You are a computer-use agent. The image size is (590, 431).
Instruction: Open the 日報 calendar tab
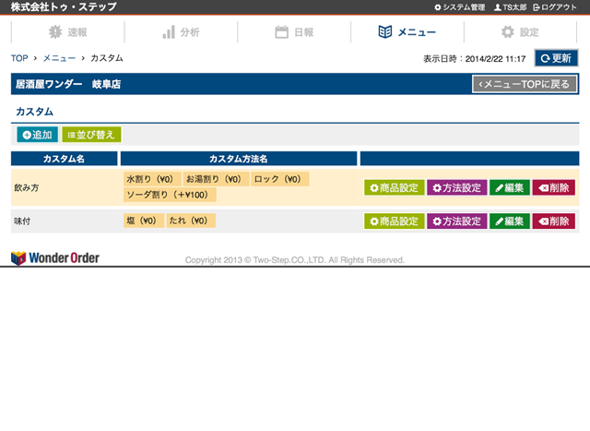(294, 32)
